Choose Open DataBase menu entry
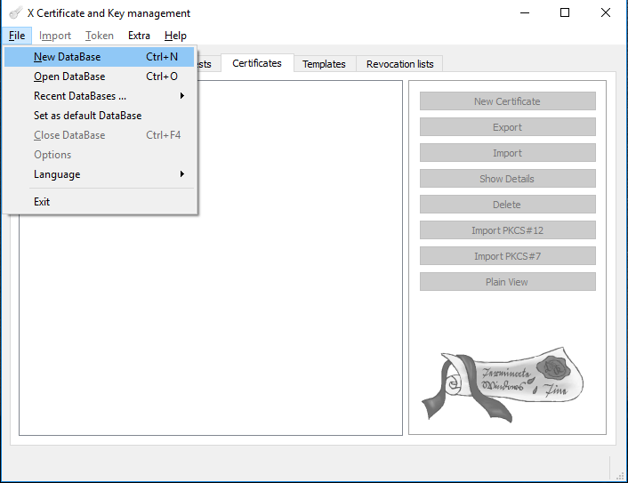The image size is (628, 483). coord(69,76)
